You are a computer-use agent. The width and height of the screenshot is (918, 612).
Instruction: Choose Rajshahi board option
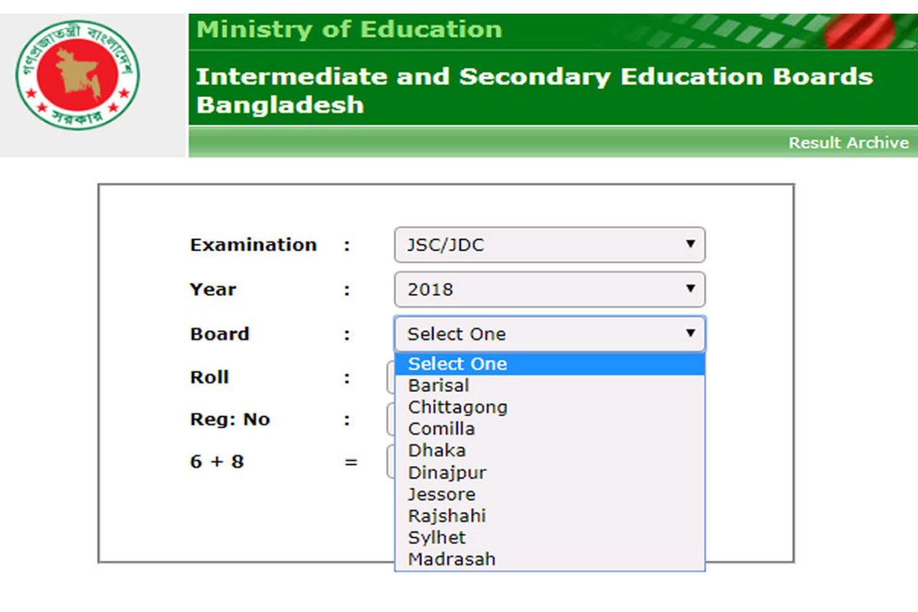point(447,516)
